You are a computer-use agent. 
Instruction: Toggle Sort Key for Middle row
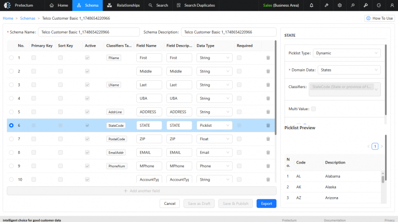click(60, 71)
